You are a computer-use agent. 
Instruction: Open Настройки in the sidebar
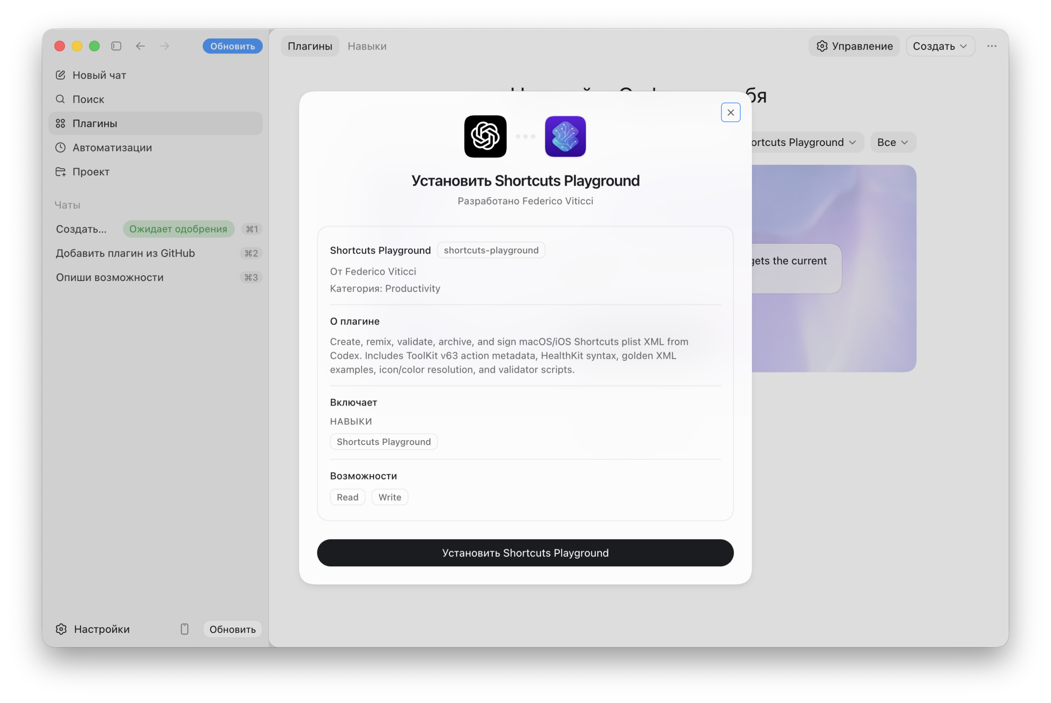coord(93,629)
